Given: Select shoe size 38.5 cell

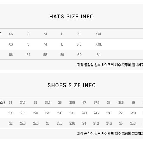Looking at the screenshot, I should [121, 103].
